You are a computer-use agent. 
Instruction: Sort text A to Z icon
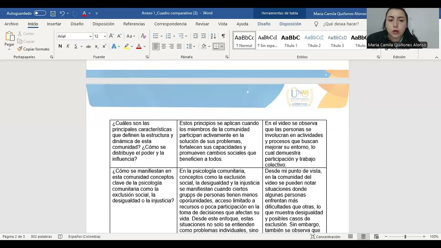pyautogui.click(x=213, y=36)
